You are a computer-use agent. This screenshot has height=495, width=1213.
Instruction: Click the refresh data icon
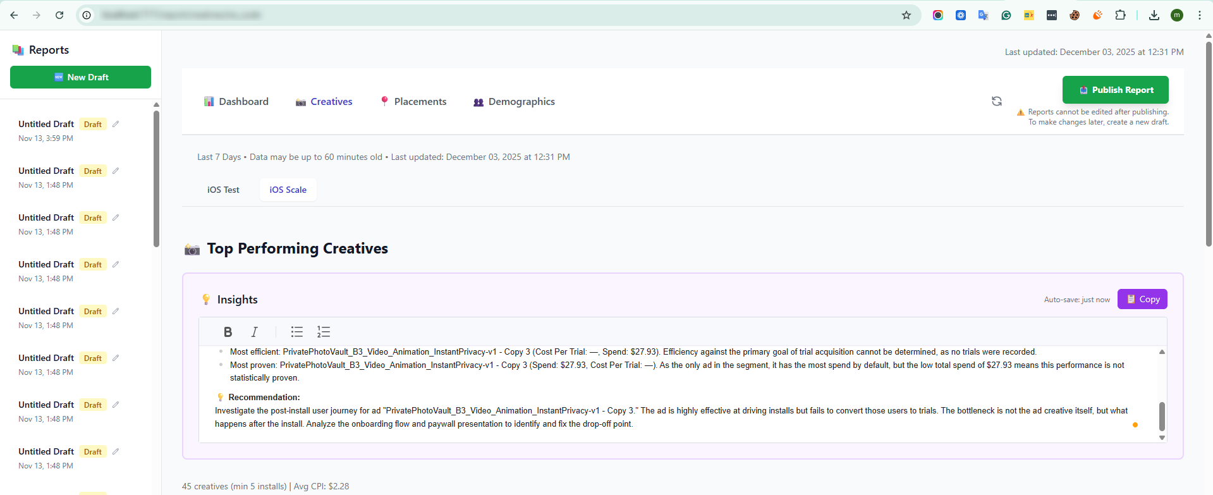pyautogui.click(x=997, y=101)
